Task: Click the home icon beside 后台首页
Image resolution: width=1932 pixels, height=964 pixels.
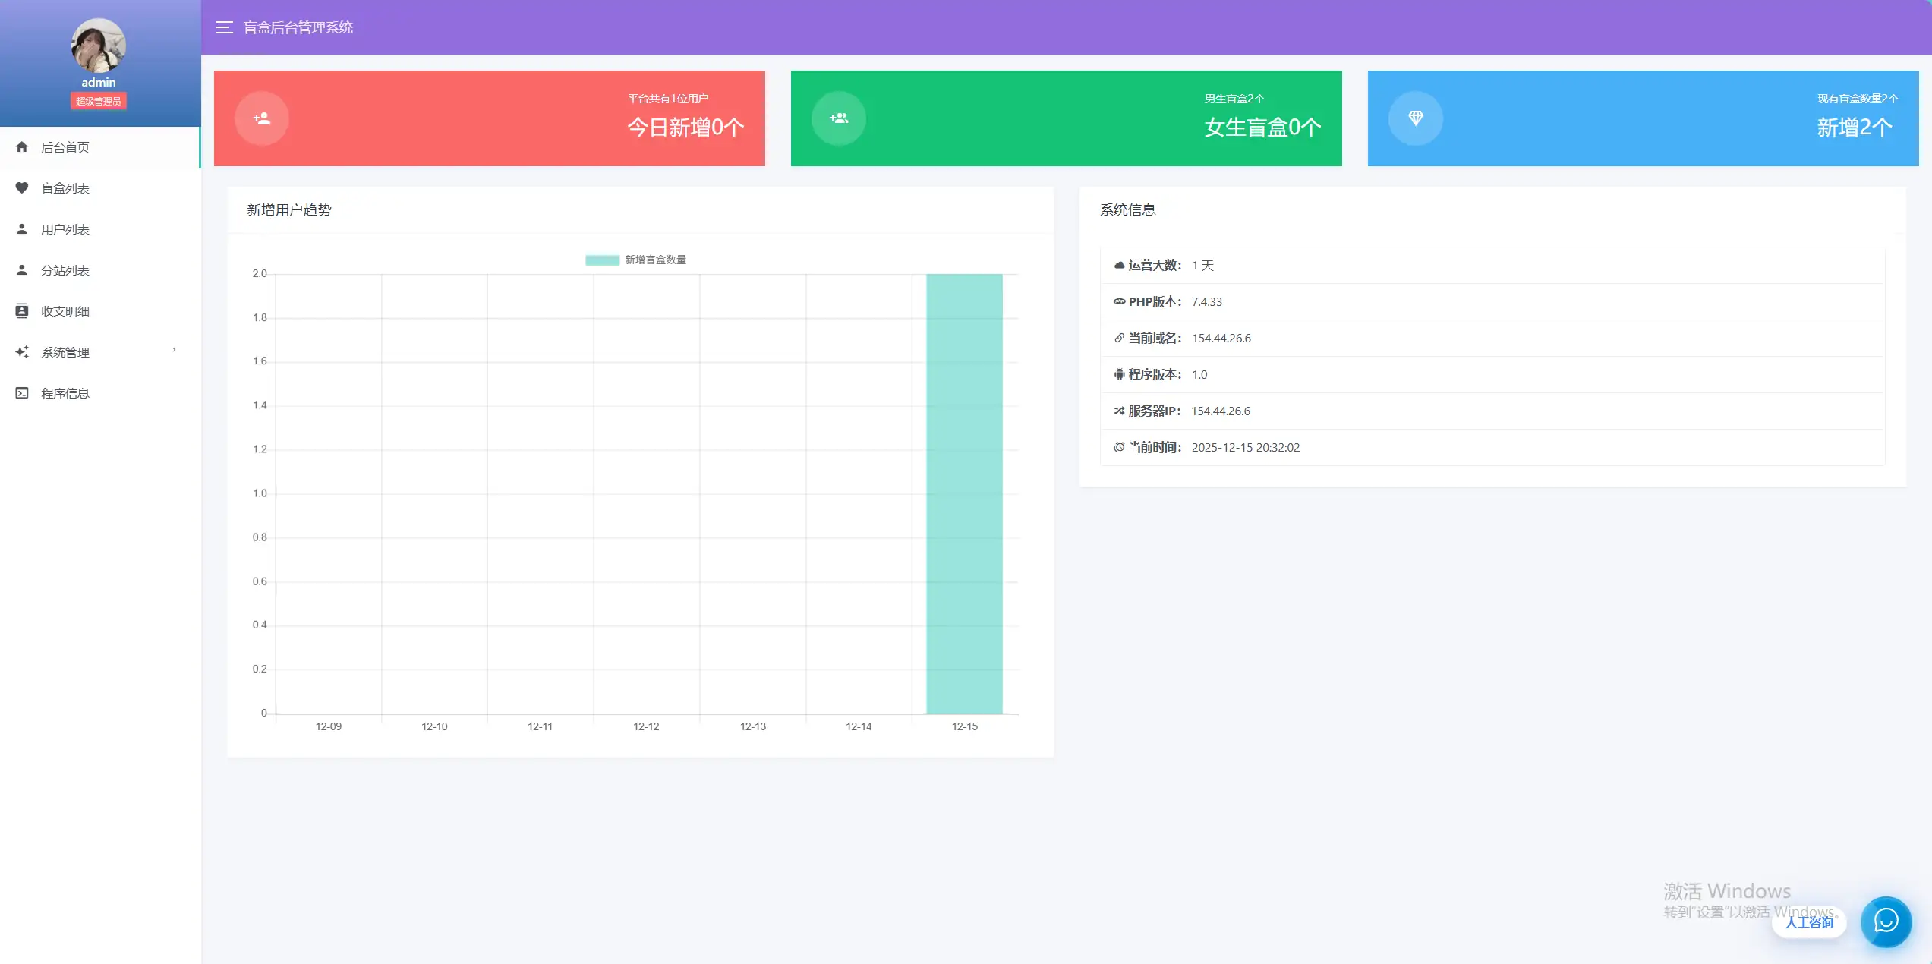Action: (22, 147)
